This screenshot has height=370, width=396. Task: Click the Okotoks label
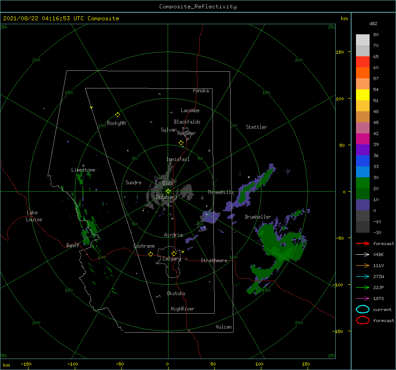click(176, 293)
